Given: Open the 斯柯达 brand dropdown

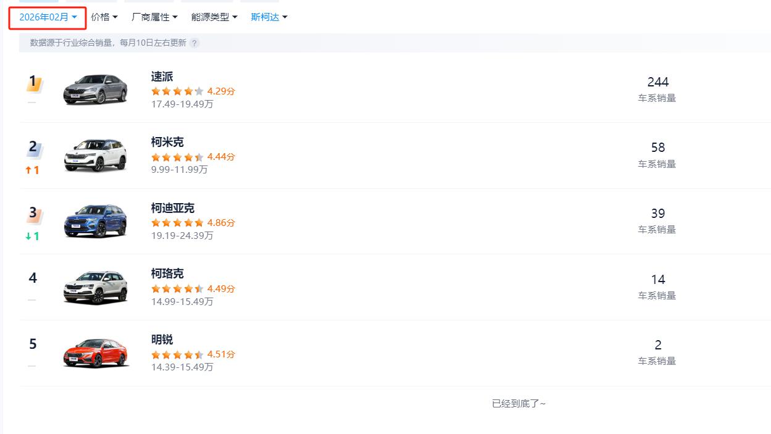Looking at the screenshot, I should [269, 17].
